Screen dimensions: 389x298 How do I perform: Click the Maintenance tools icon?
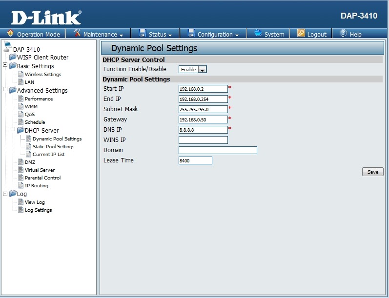point(77,34)
